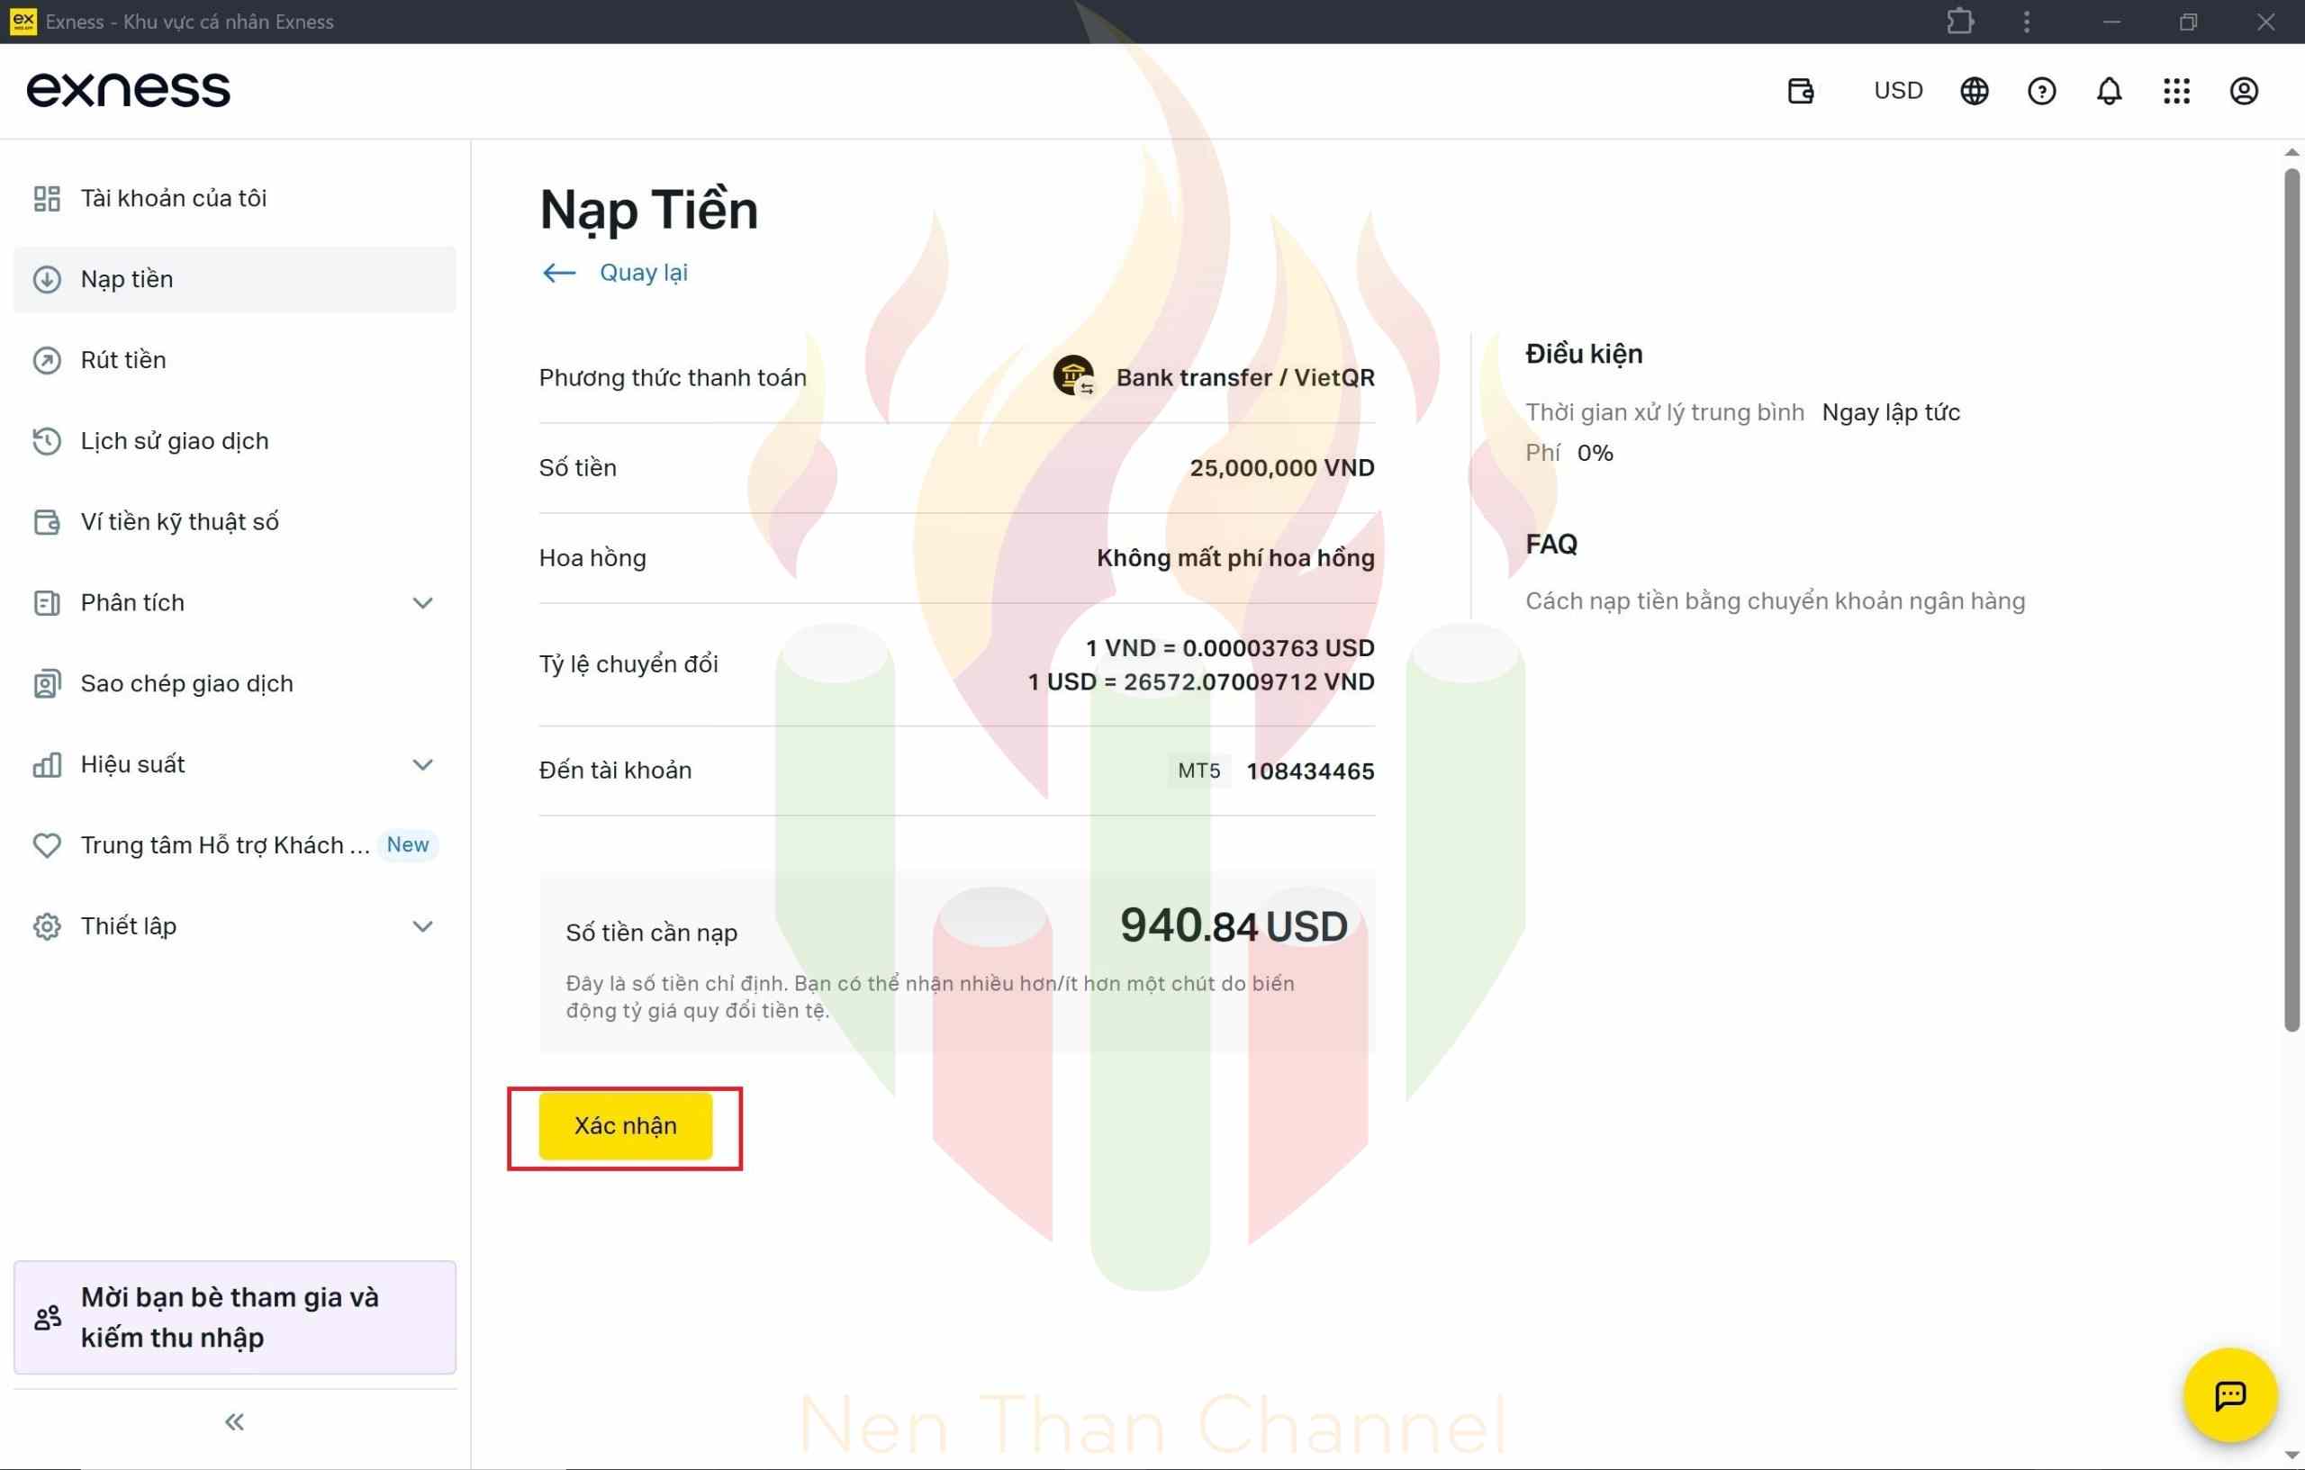This screenshot has height=1470, width=2305.
Task: Click the Exness app icon in title bar
Action: point(23,21)
